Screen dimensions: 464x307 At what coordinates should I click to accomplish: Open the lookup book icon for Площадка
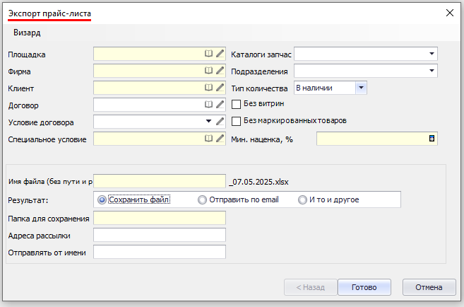pyautogui.click(x=208, y=54)
